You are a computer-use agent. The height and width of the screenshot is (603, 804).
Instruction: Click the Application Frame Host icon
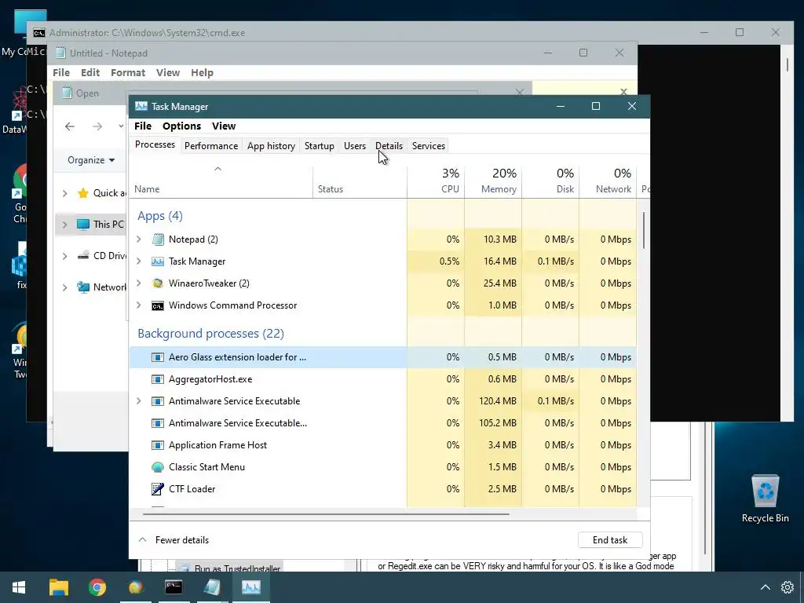(x=158, y=445)
